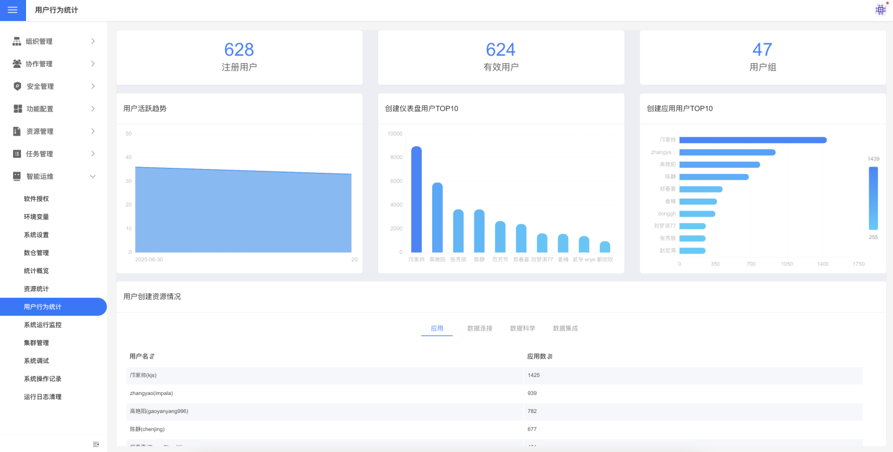The image size is (893, 452).
Task: Open 系统运行监控 in the sidebar
Action: tap(43, 324)
